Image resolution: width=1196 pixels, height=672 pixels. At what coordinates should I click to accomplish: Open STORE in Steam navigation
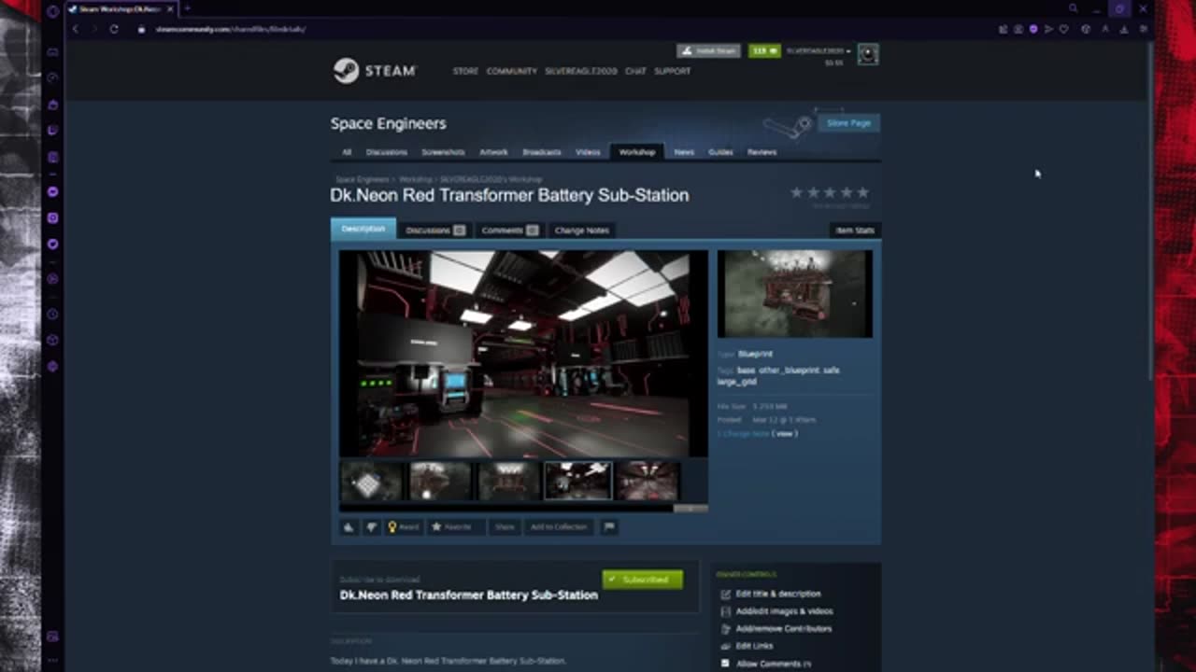(x=465, y=71)
